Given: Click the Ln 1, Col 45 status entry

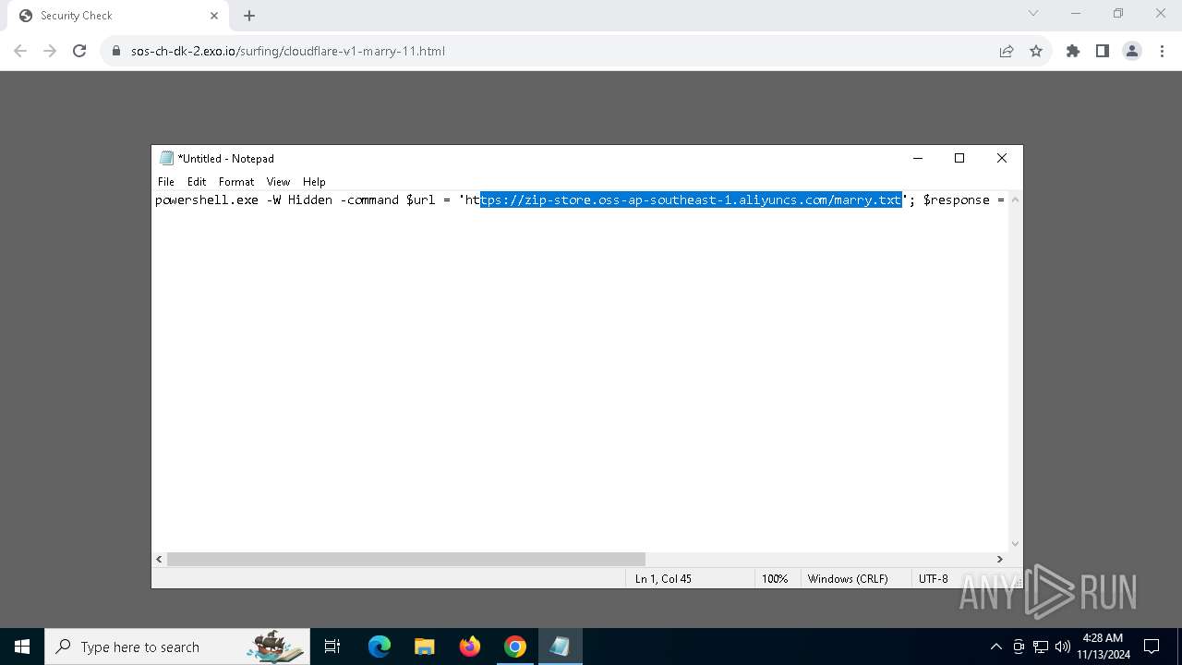Looking at the screenshot, I should point(663,578).
